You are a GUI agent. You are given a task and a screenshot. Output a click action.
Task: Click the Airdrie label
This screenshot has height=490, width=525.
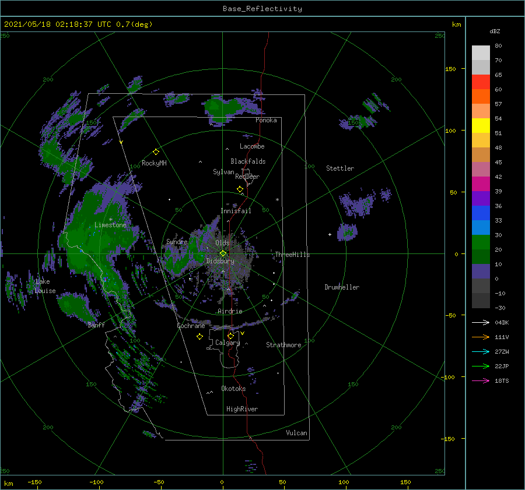click(x=230, y=311)
